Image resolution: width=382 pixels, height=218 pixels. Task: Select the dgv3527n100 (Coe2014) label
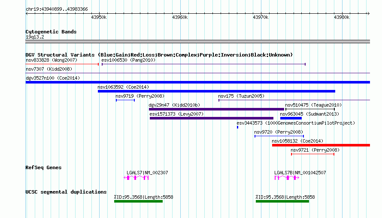click(x=53, y=78)
